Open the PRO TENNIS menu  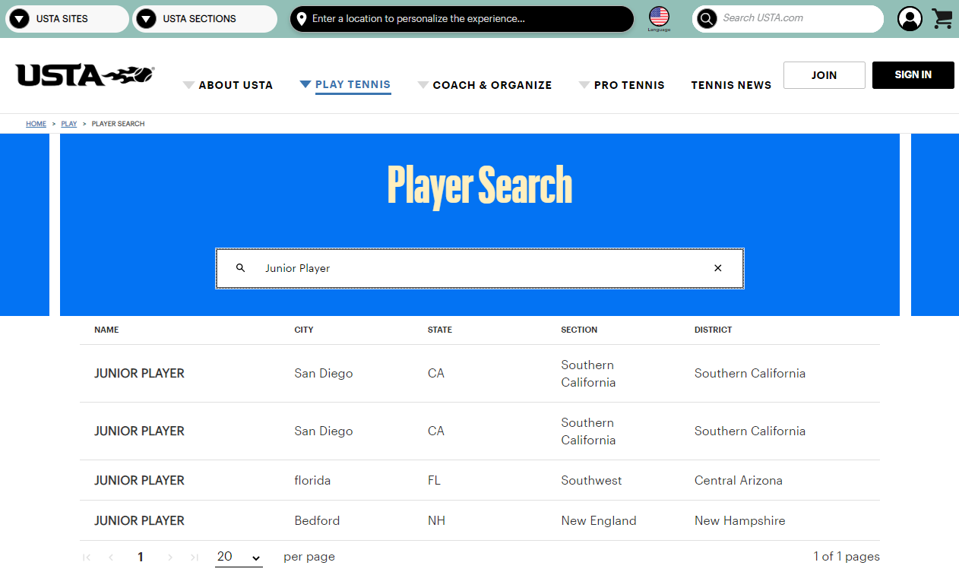630,85
